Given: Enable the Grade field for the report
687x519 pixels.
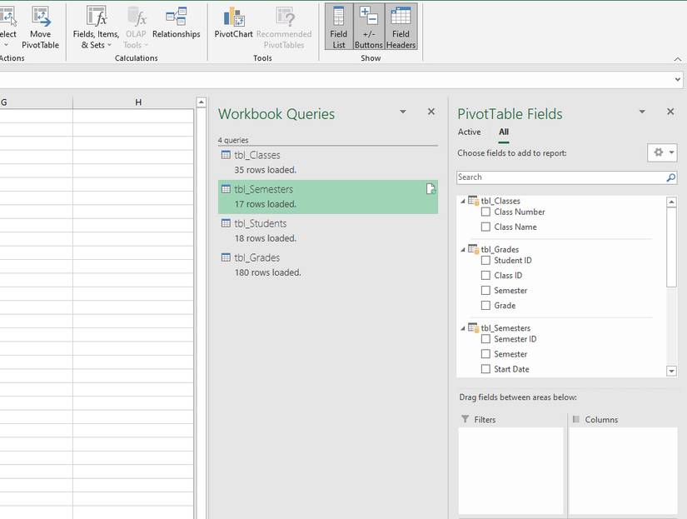Looking at the screenshot, I should point(485,305).
